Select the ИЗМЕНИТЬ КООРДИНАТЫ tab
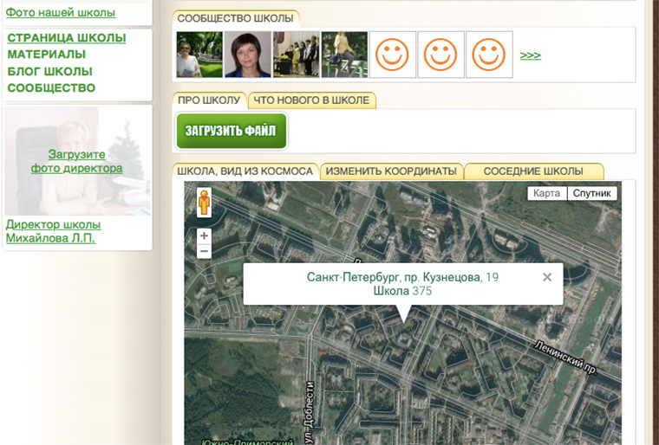Viewport: 659px width, 445px height. tap(391, 171)
